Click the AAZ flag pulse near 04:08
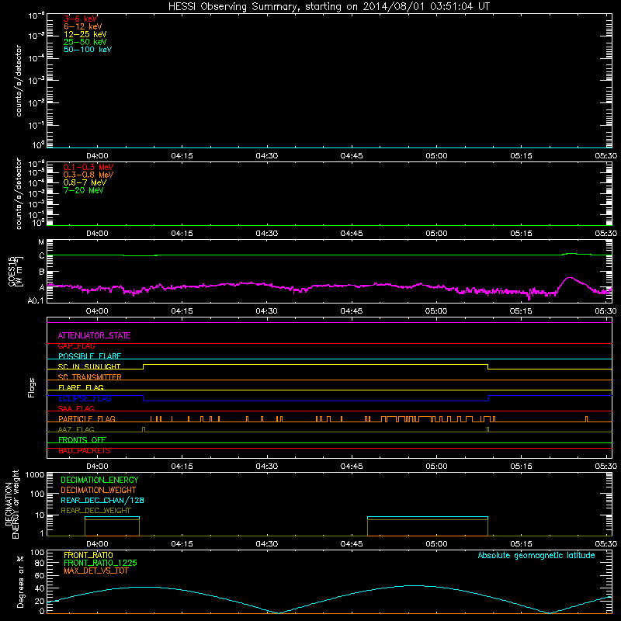 144,429
